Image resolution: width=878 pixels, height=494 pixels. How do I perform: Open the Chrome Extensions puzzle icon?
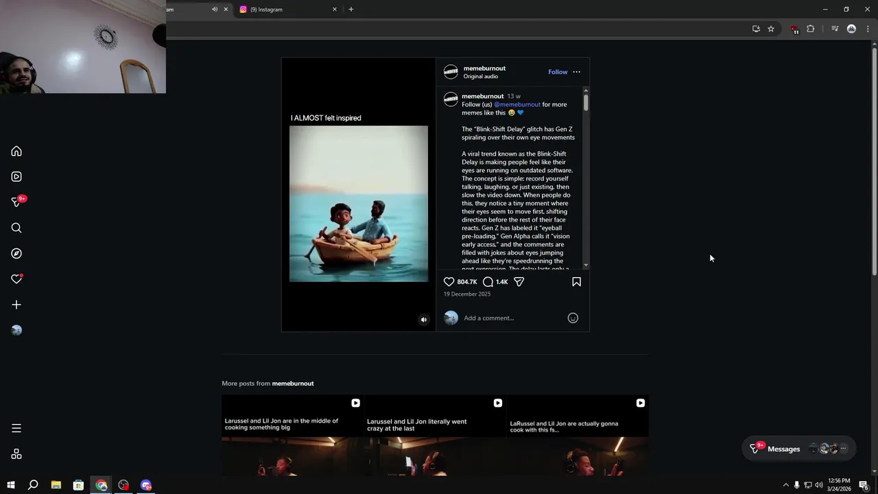(811, 29)
